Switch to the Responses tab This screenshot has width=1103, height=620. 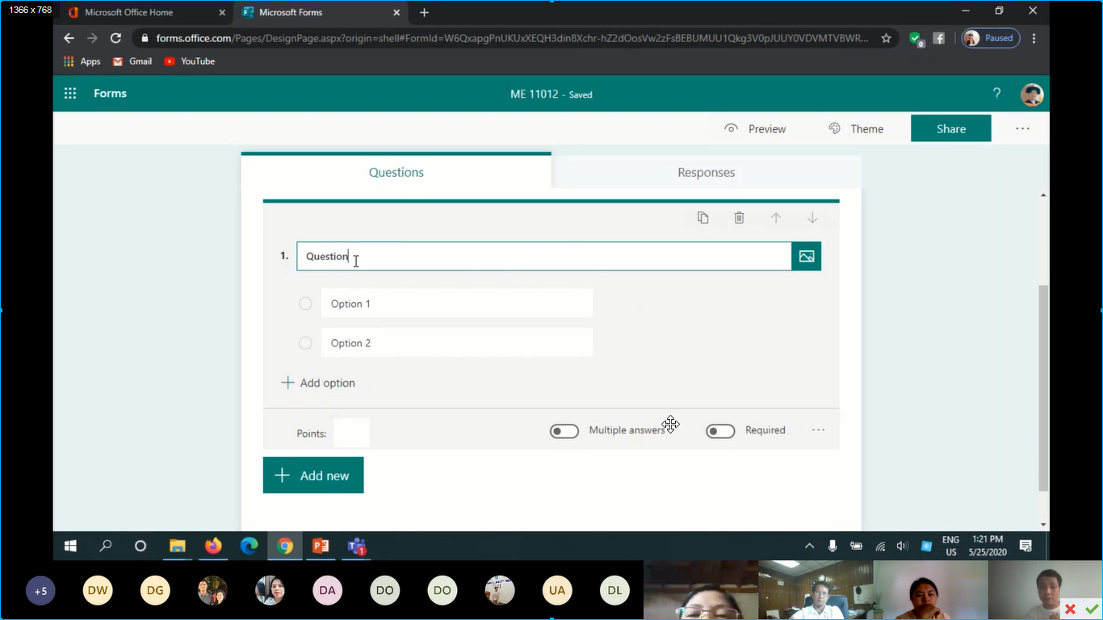click(707, 172)
